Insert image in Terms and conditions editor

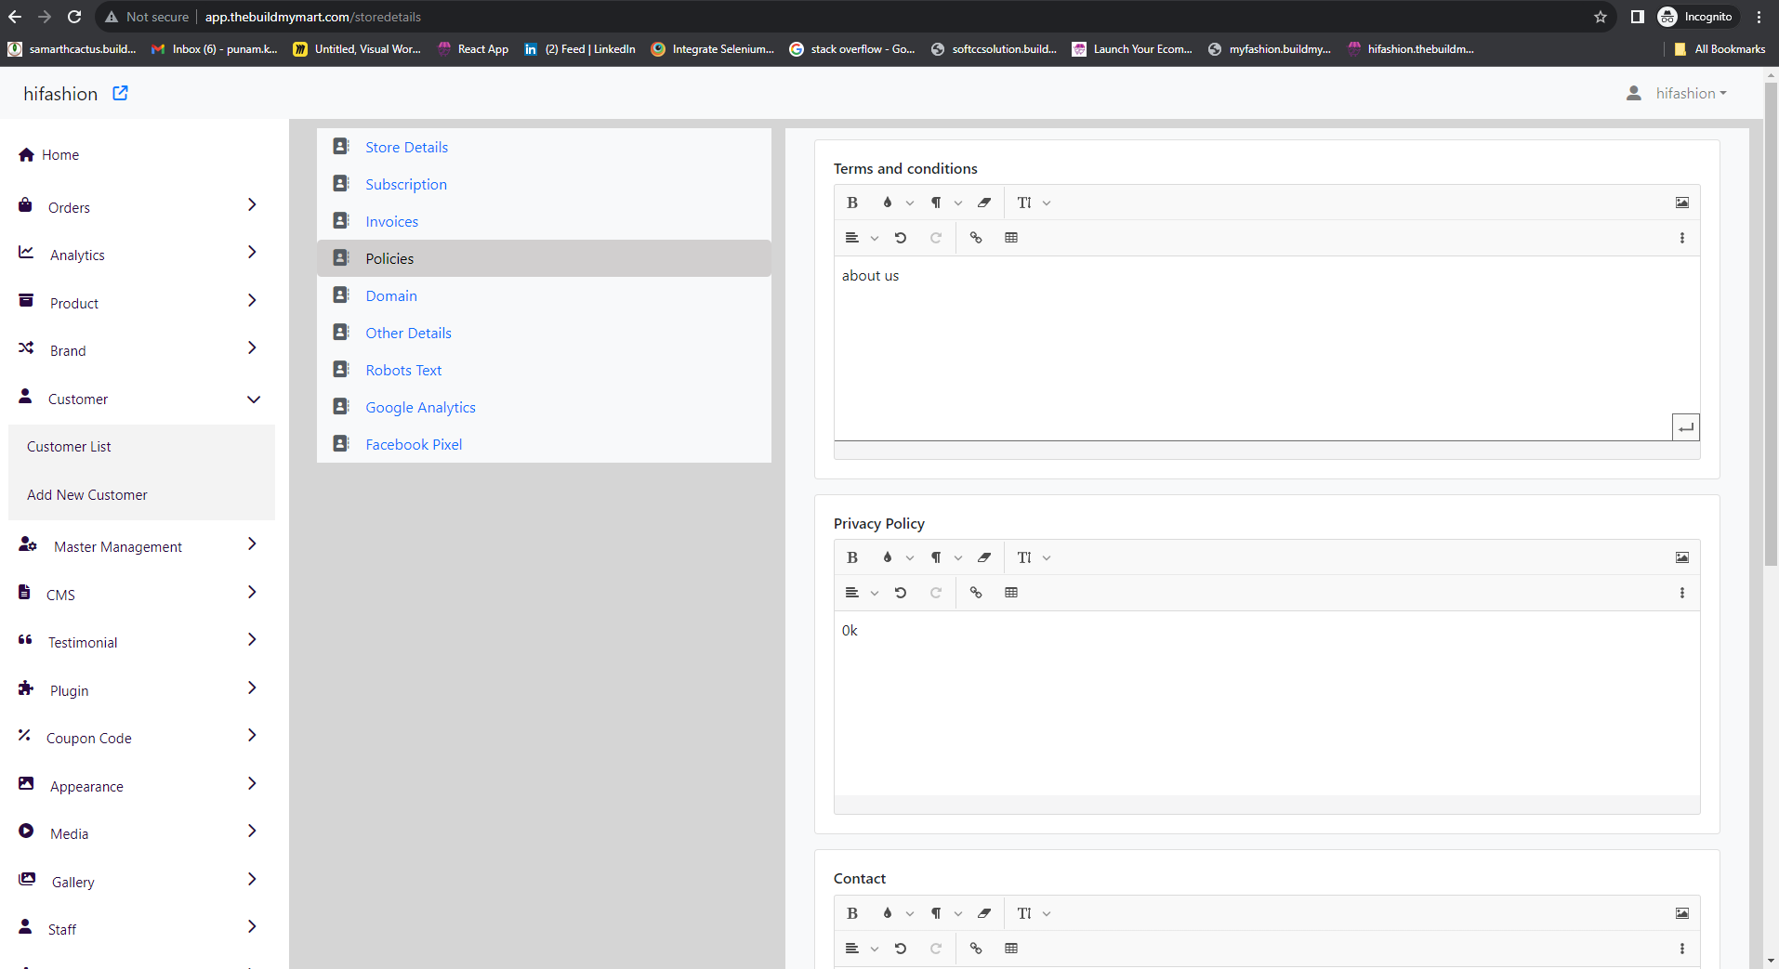(1682, 203)
